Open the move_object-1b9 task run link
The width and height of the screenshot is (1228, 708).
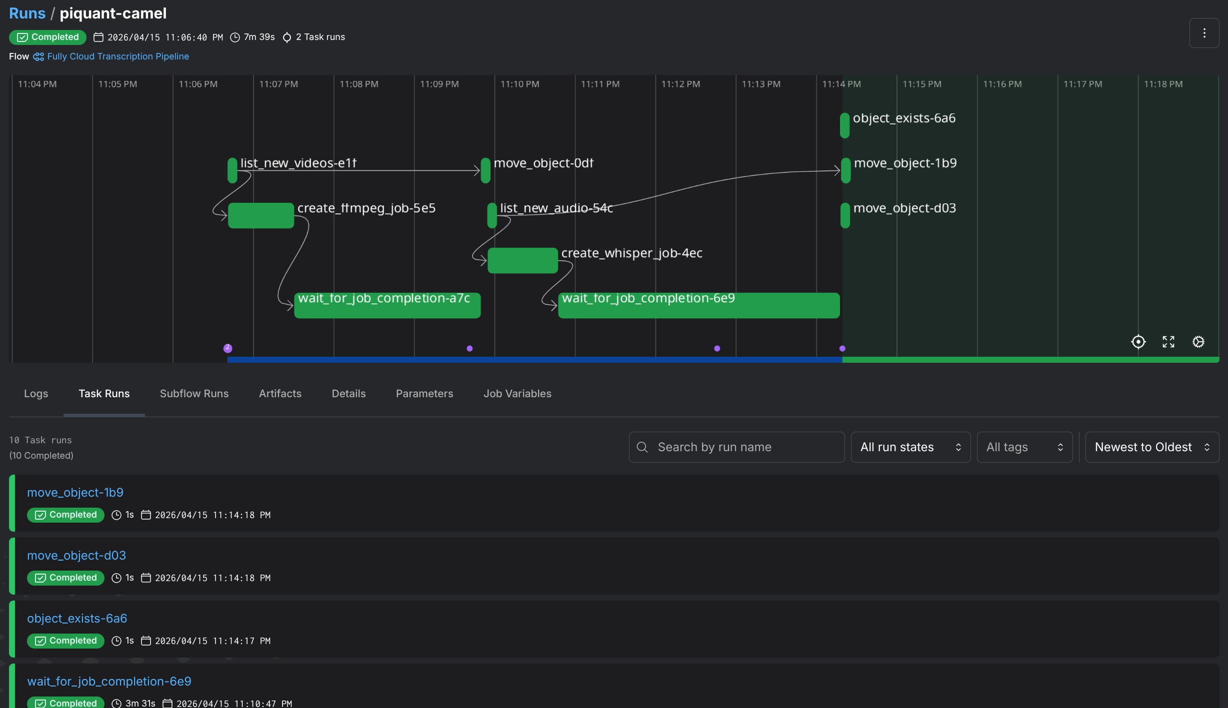(75, 493)
